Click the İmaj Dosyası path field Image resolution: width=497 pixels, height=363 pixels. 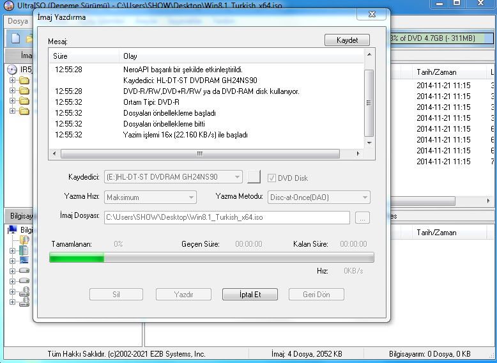point(227,217)
